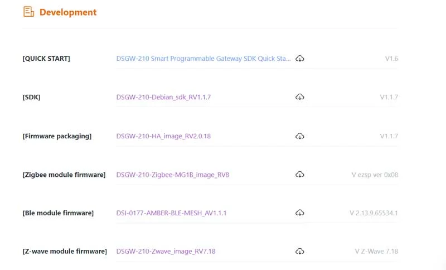The image size is (446, 270).
Task: Open DSGW-210-HA_image_RV2.0.18 link
Action: (163, 136)
